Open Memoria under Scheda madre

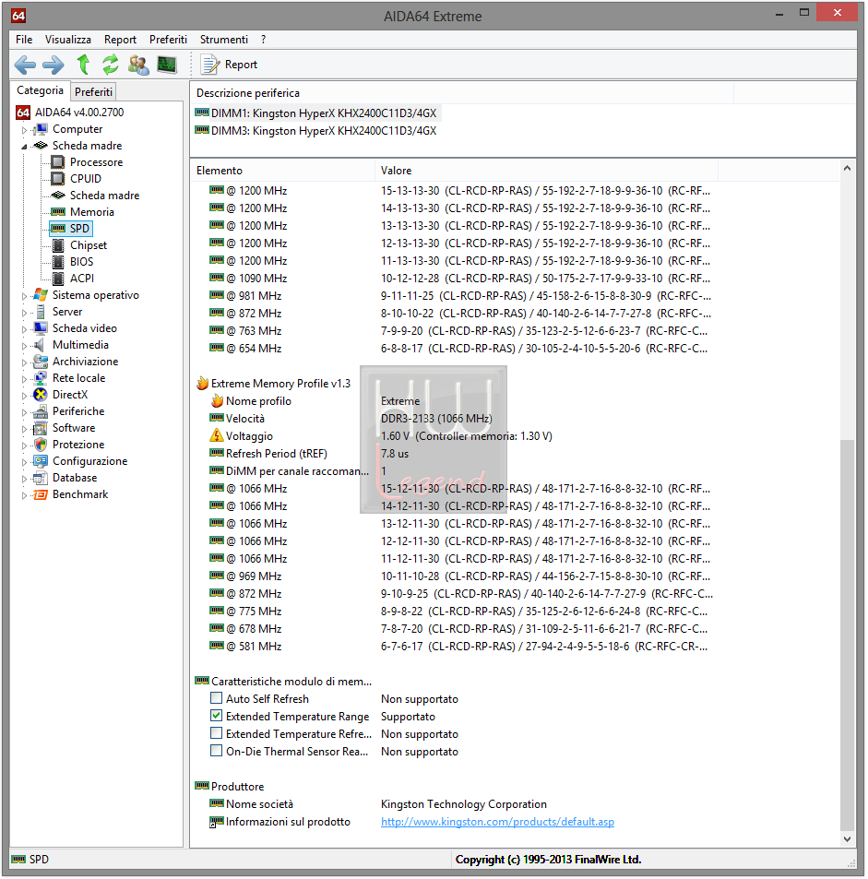click(92, 212)
